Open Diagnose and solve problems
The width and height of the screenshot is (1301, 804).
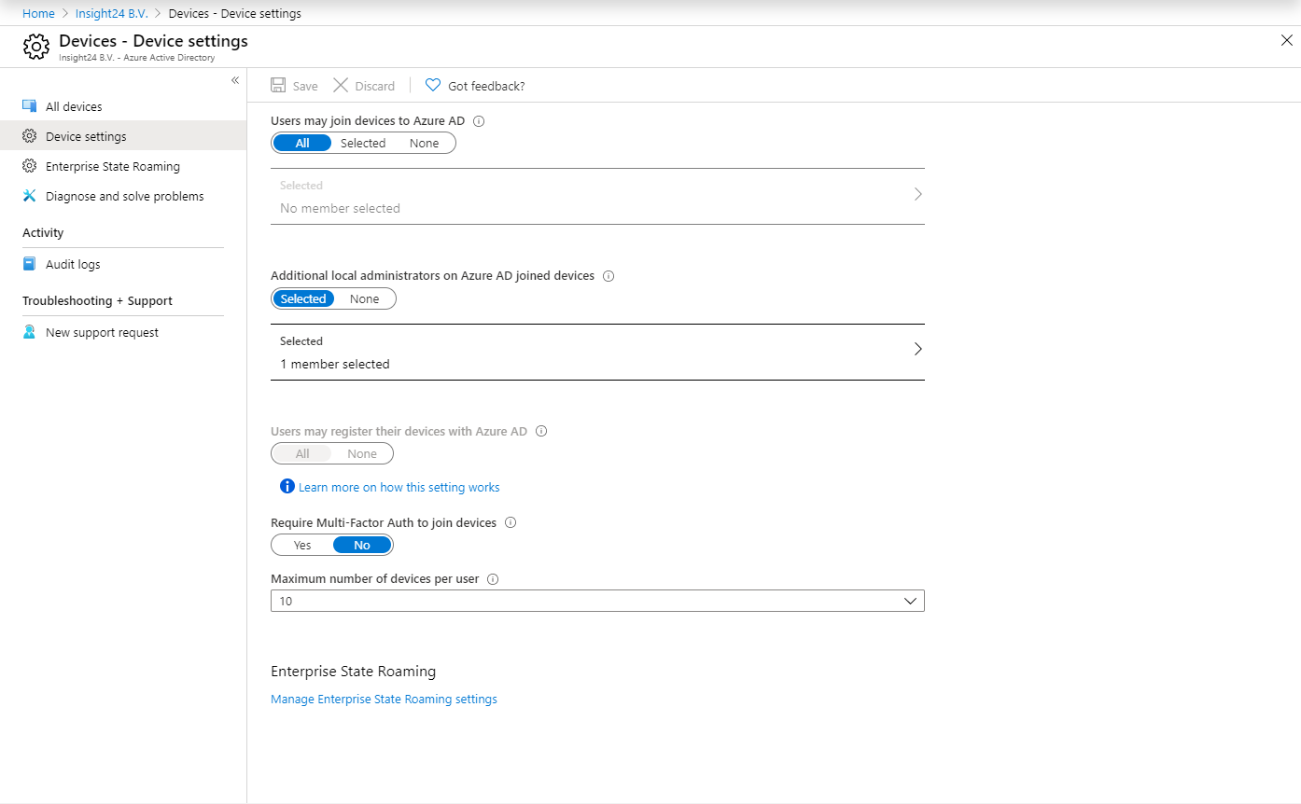tap(123, 196)
